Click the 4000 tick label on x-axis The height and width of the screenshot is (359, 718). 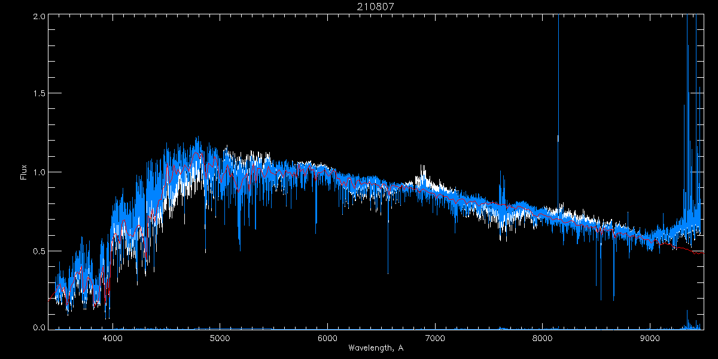pos(112,338)
